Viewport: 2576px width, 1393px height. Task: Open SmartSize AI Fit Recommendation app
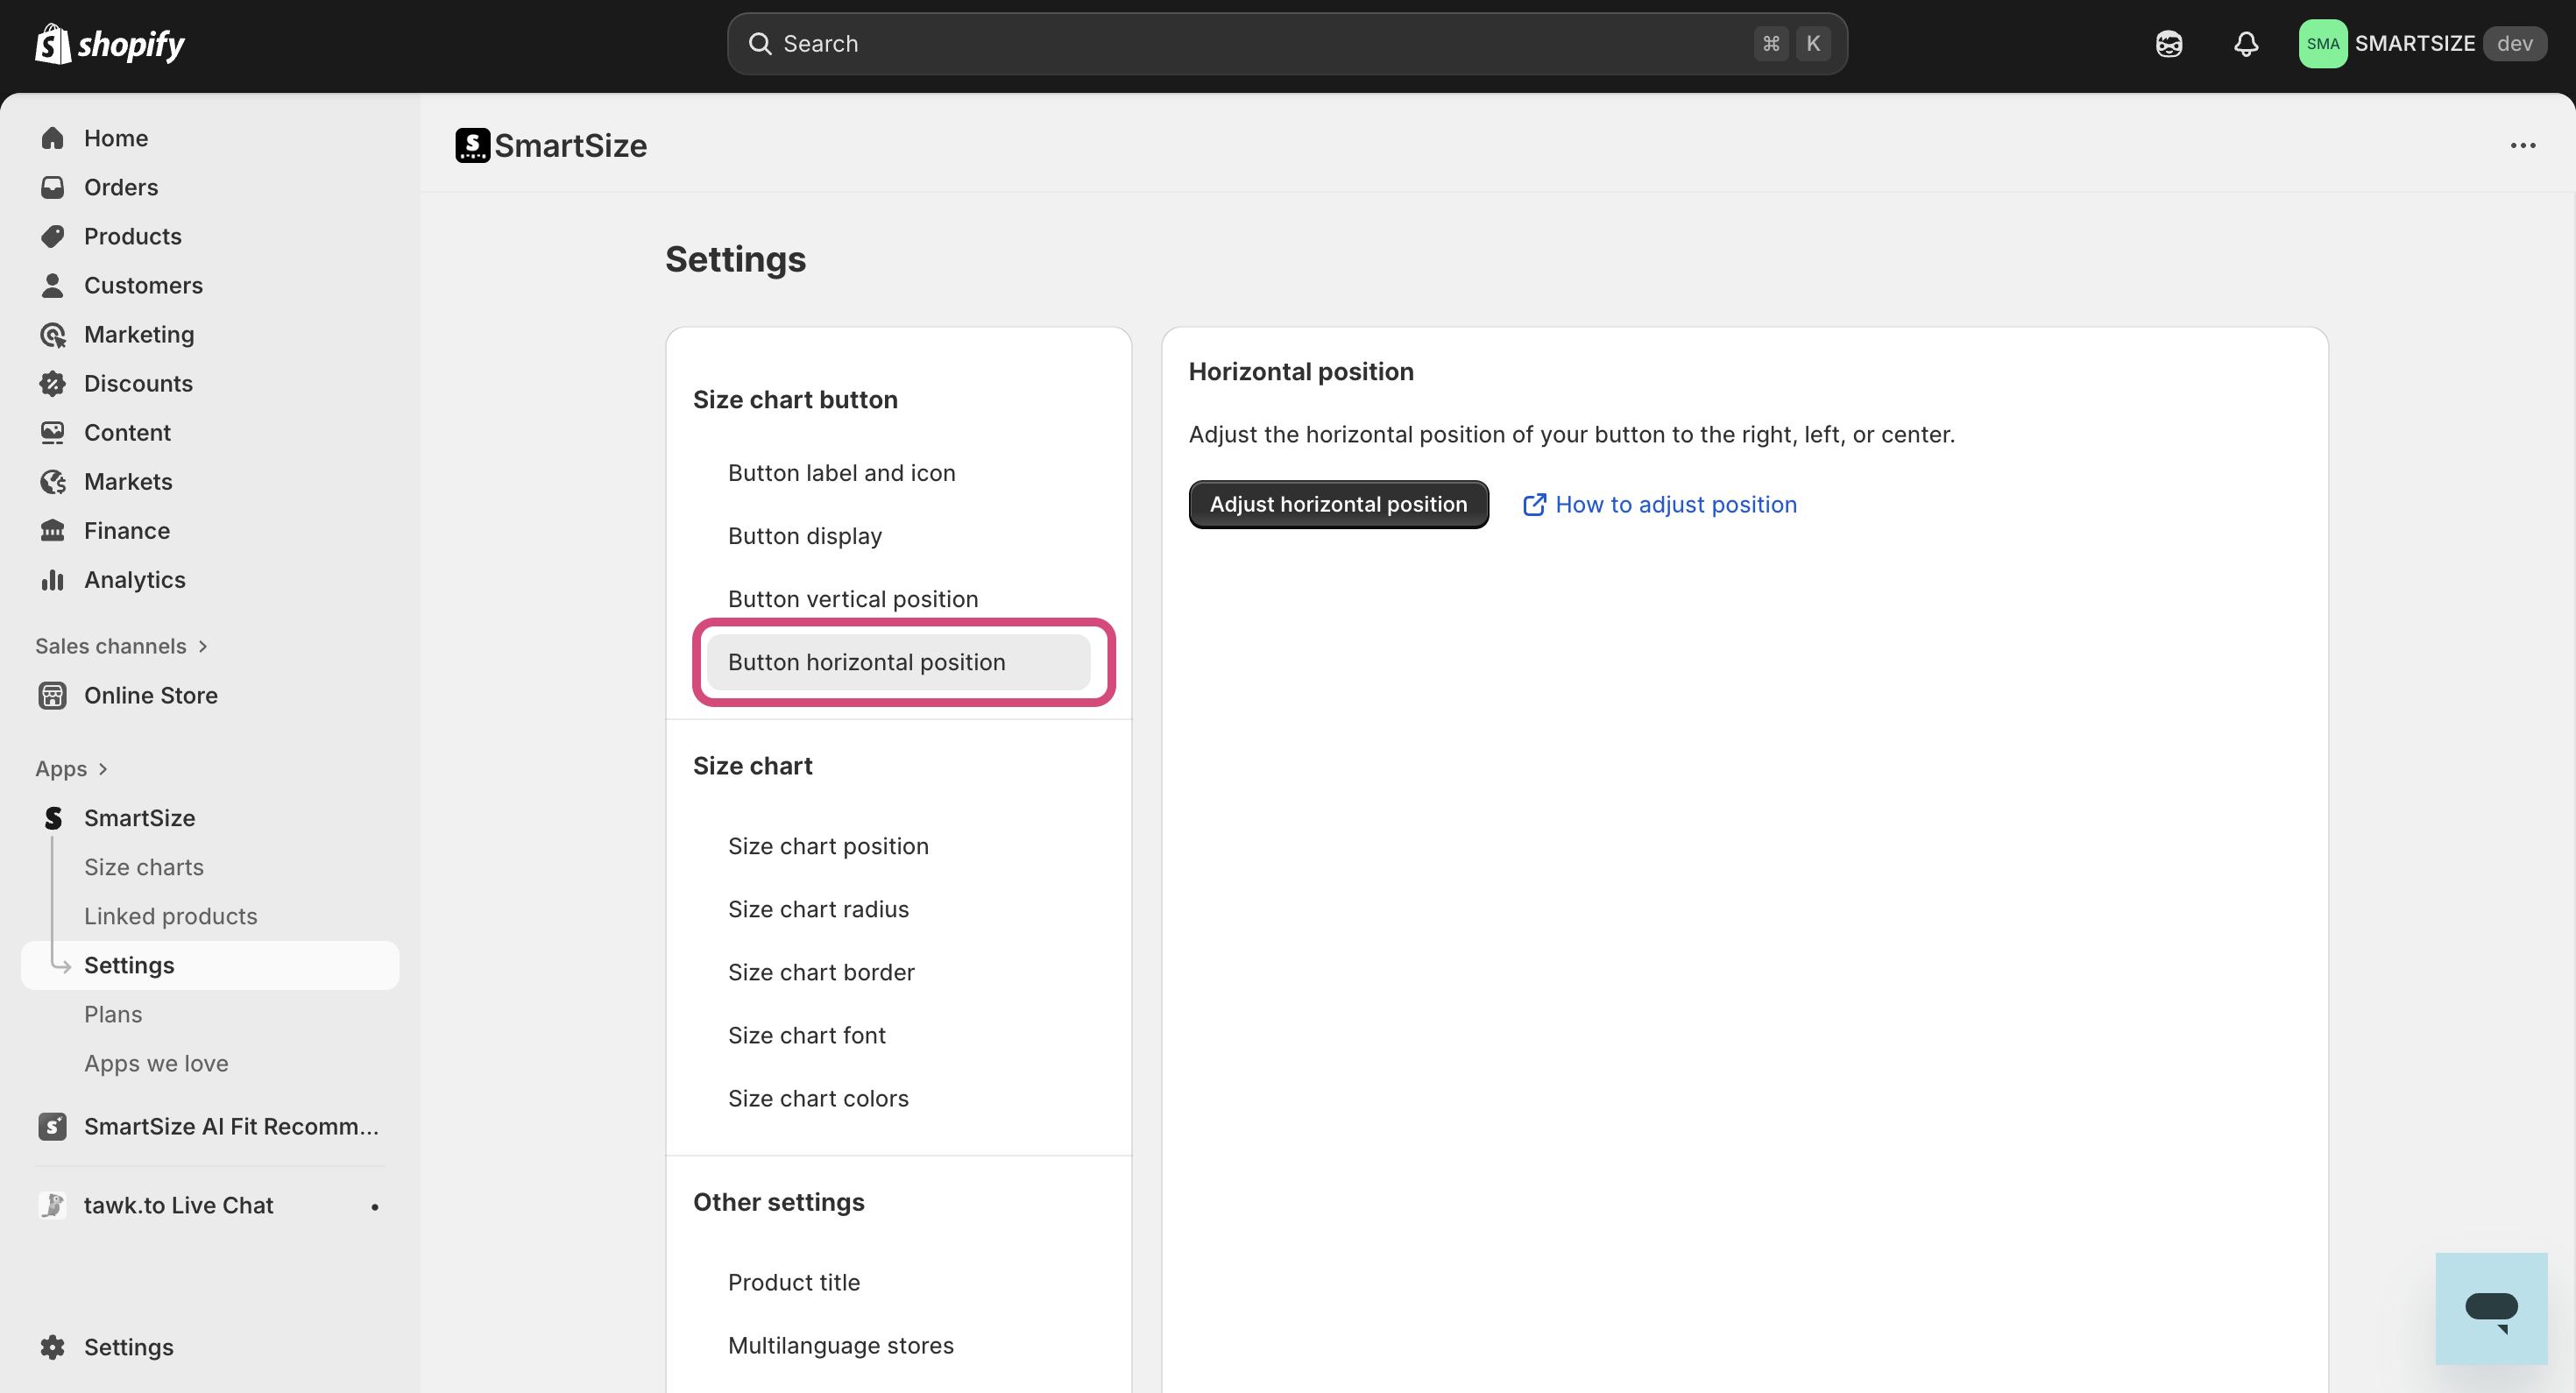[230, 1126]
